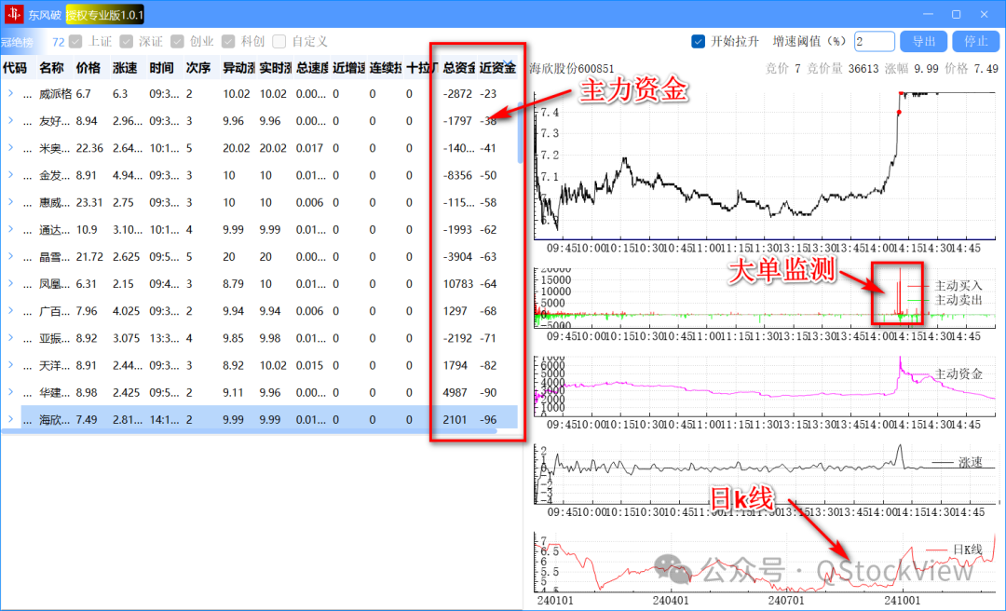Viewport: 1006px width, 611px height.
Task: Expand the 海欣 row chevron
Action: [x=10, y=420]
